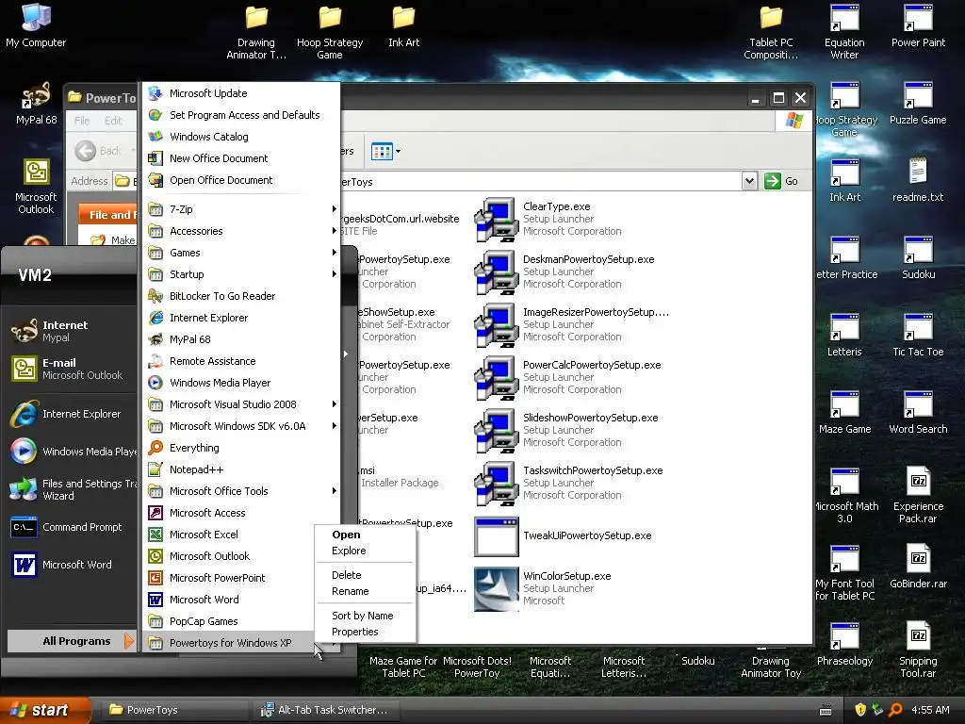965x724 pixels.
Task: Expand the 7-Zip submenu
Action: 241,209
